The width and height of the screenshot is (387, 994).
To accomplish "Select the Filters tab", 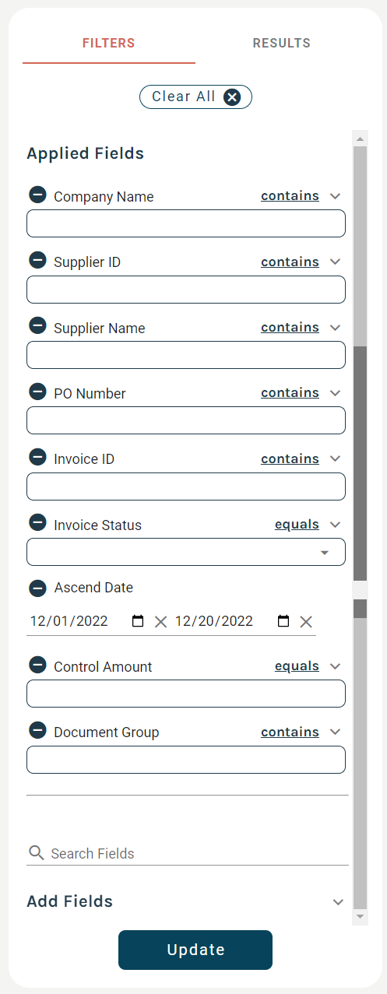I will [x=109, y=44].
